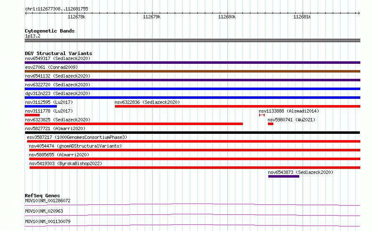Select the purple nsv6549317 variant bar
Viewport: 372px width, 231px height.
point(192,63)
